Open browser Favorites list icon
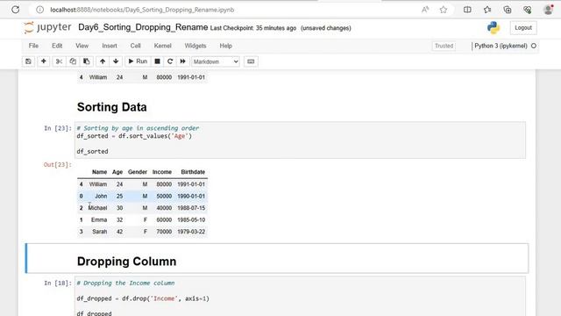This screenshot has width=561, height=316. pos(487,10)
